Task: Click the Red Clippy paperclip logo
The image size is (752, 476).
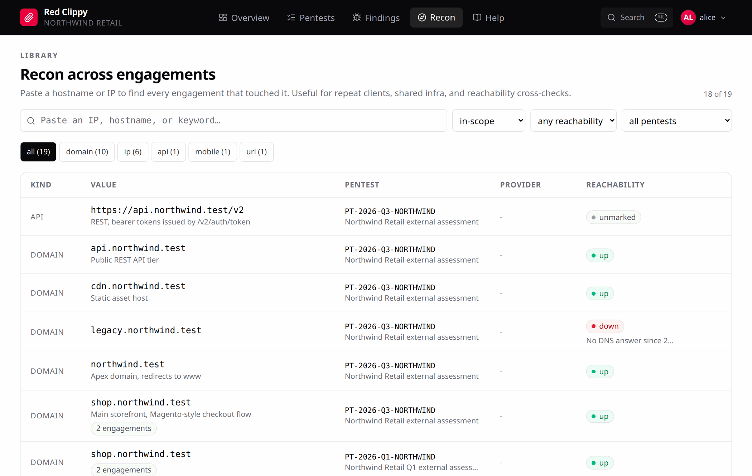Action: coord(29,17)
